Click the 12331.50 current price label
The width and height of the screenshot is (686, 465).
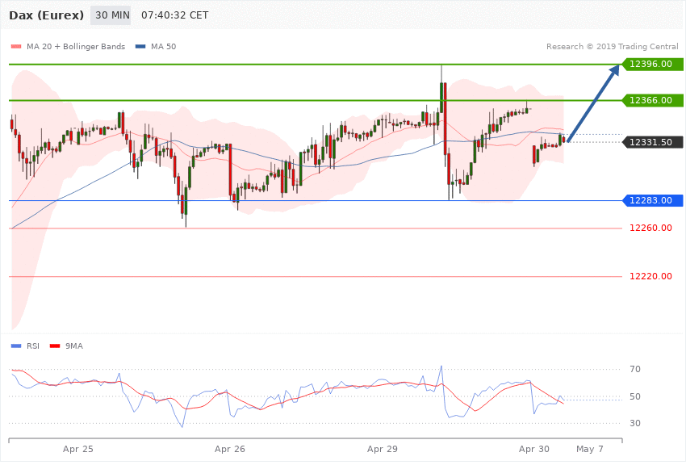(652, 142)
